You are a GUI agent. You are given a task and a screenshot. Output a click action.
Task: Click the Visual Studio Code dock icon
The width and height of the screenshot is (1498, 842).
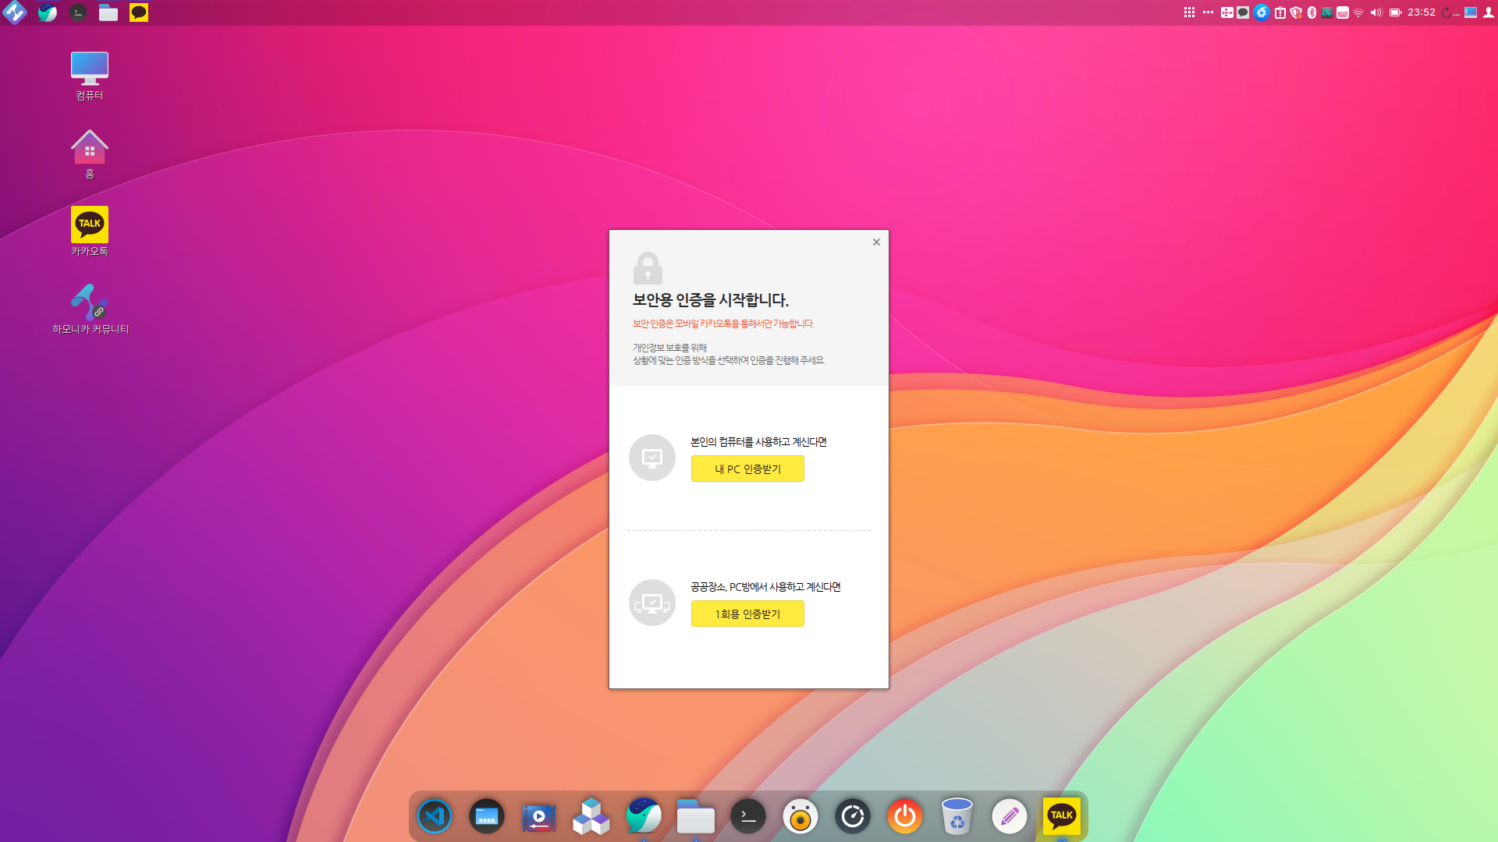tap(435, 815)
